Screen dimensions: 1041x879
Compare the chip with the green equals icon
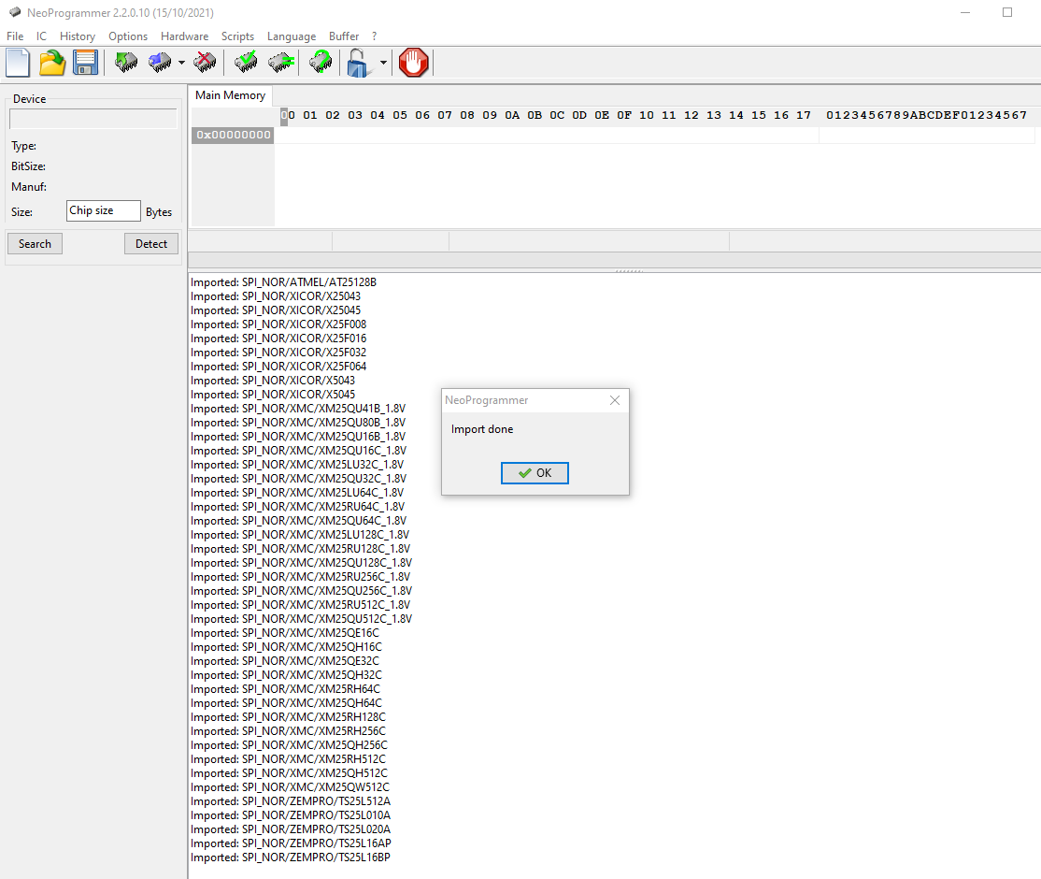[281, 63]
